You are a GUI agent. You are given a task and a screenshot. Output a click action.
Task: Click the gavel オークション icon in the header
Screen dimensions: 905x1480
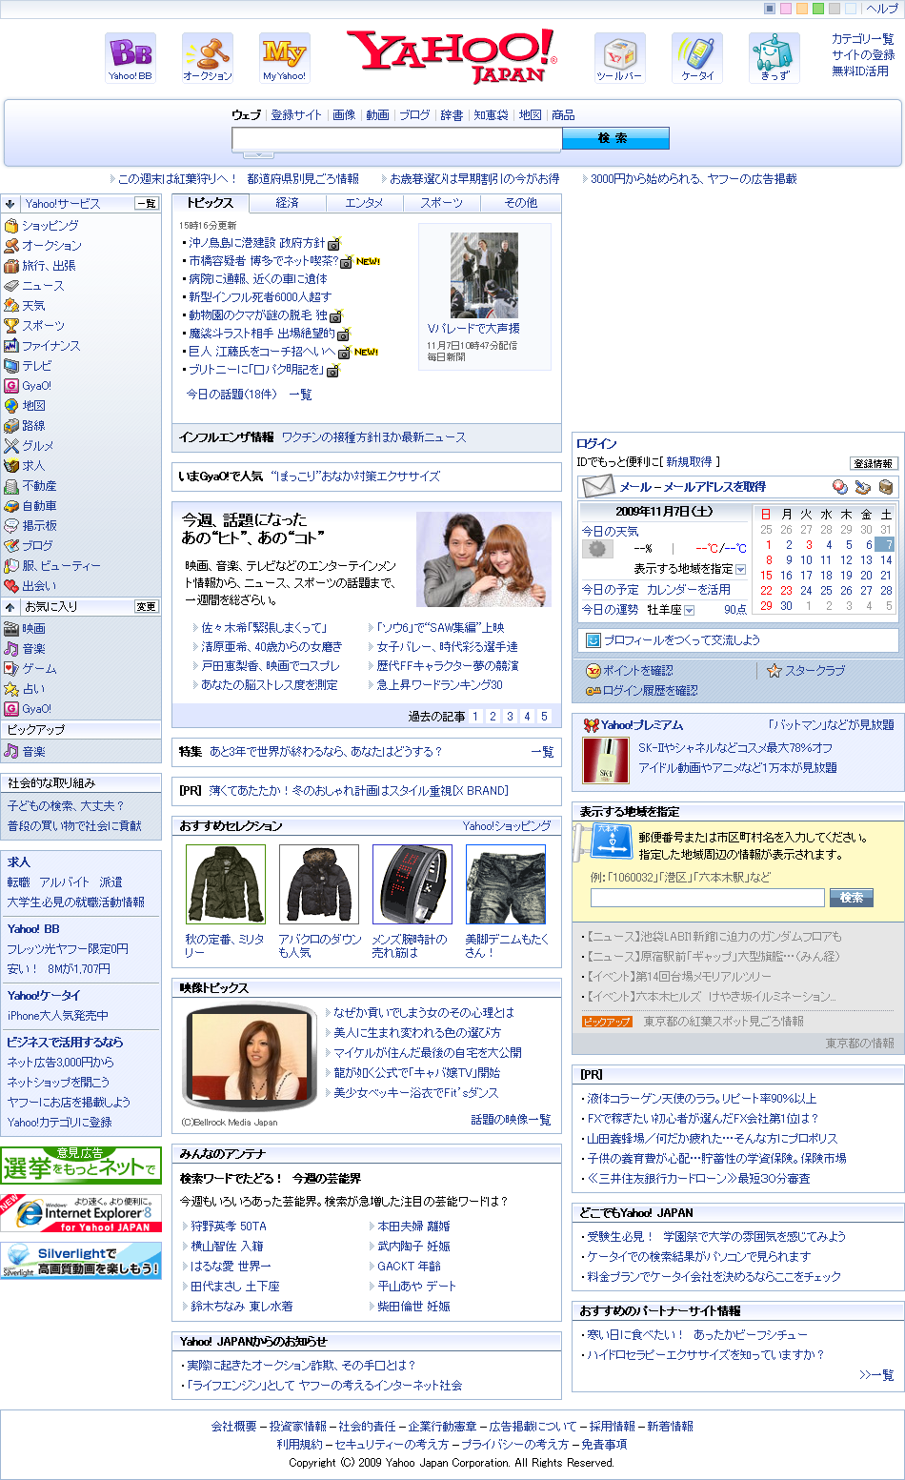point(208,57)
